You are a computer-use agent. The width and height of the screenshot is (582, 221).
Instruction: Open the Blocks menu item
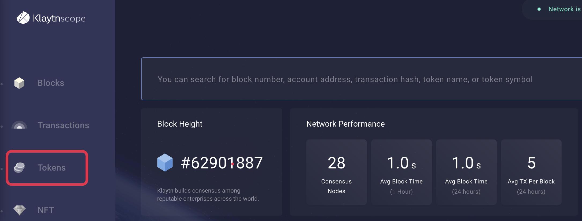51,83
